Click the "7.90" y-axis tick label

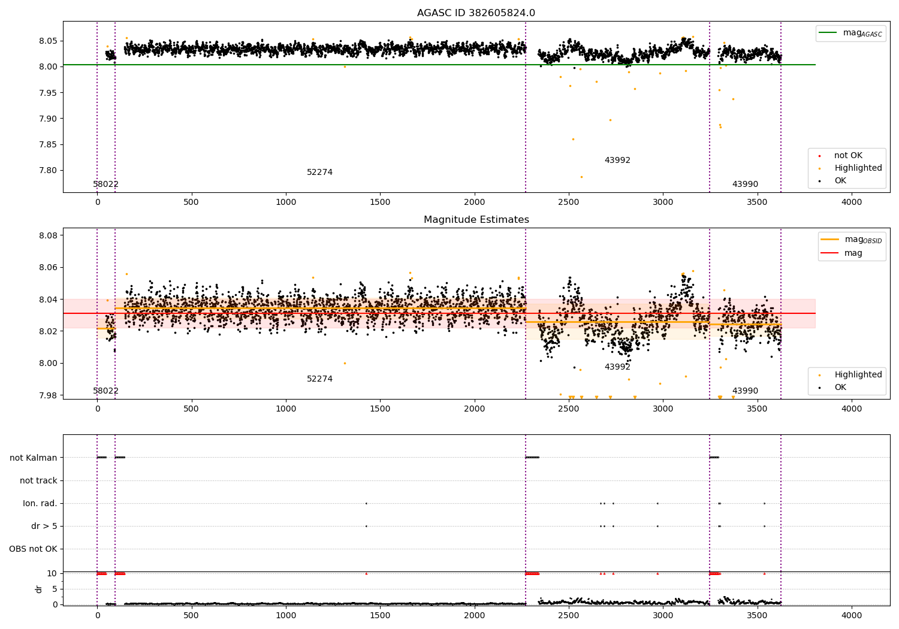[x=48, y=119]
